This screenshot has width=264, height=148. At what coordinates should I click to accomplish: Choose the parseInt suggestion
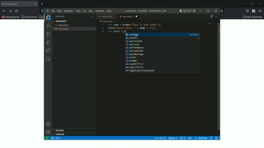(162, 44)
